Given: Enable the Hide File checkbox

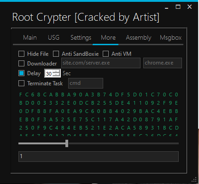Looking at the screenshot, I should tap(21, 54).
